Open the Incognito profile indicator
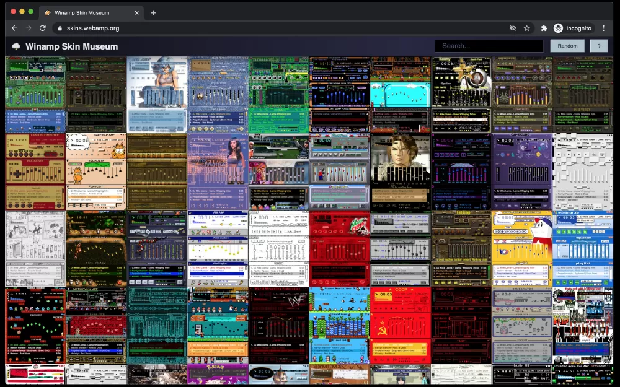The image size is (620, 387). click(572, 28)
